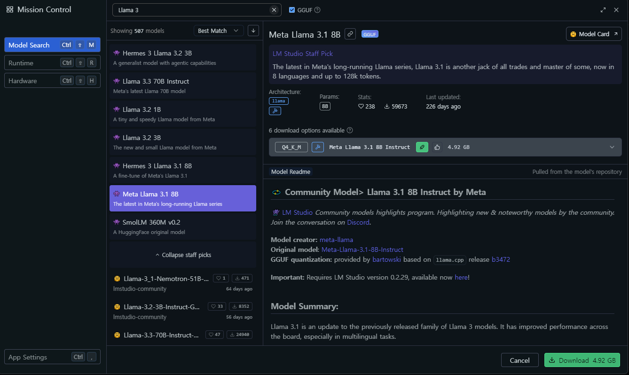The image size is (629, 375).
Task: Select Llama 3.2 3B model
Action: tap(183, 142)
